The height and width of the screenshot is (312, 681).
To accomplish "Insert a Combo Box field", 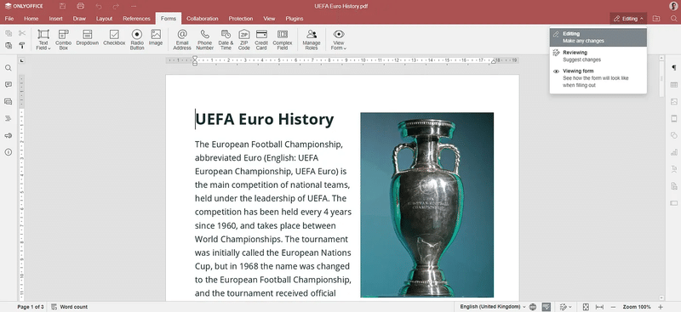I will (63, 39).
